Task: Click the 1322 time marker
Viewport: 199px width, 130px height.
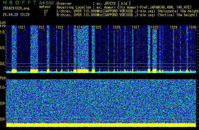Action: coord(40,27)
